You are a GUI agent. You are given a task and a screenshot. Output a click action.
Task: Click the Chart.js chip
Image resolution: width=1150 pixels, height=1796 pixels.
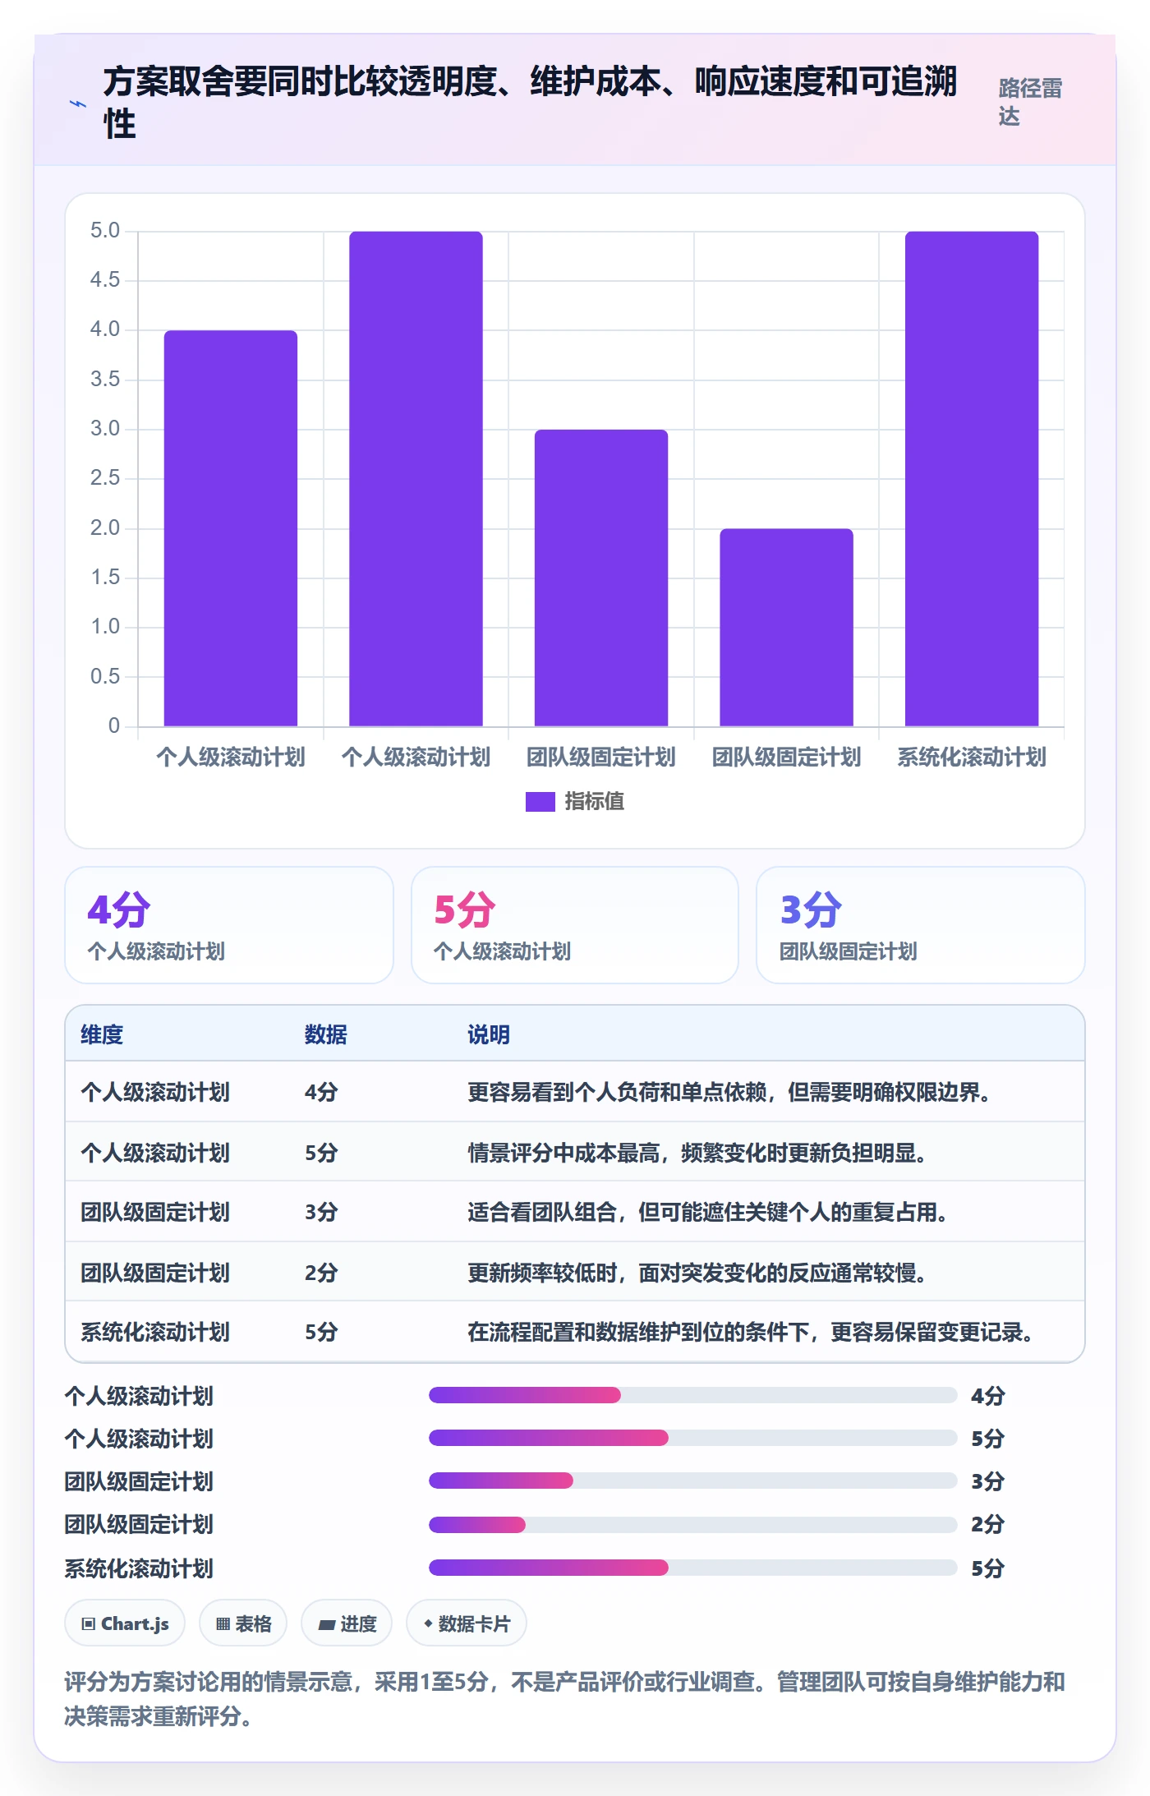tap(125, 1623)
